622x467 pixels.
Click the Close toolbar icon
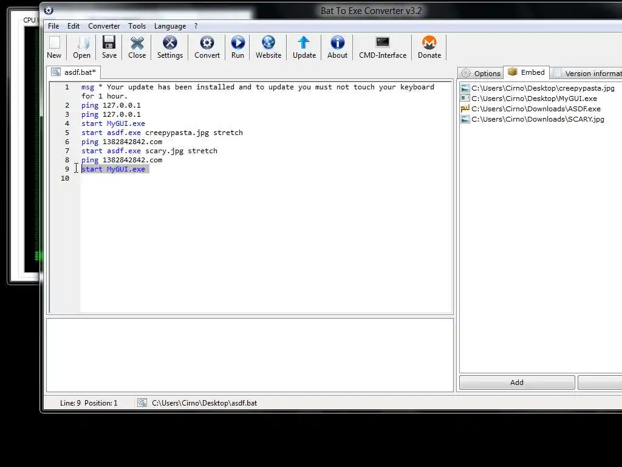(137, 43)
